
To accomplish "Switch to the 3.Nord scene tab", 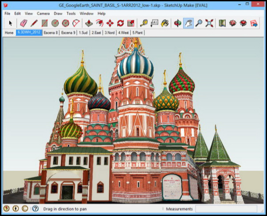I will point(109,33).
